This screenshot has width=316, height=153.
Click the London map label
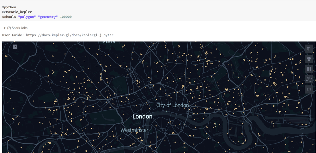[143, 117]
